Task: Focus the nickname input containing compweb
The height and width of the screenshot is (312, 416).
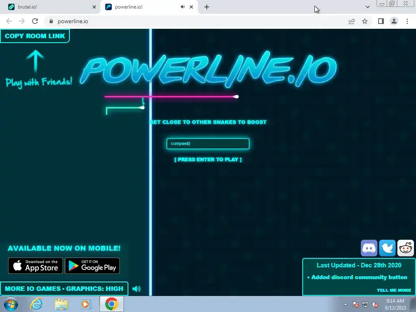Action: 208,143
